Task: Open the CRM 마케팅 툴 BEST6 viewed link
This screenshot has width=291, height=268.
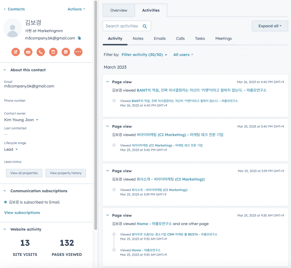Action: pyautogui.click(x=174, y=235)
